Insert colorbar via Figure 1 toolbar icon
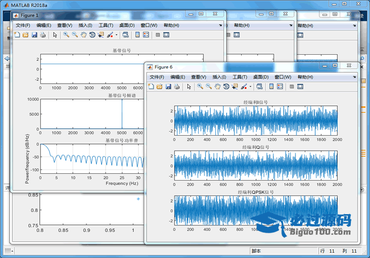Image resolution: width=370 pixels, height=258 pixels. [x=137, y=35]
